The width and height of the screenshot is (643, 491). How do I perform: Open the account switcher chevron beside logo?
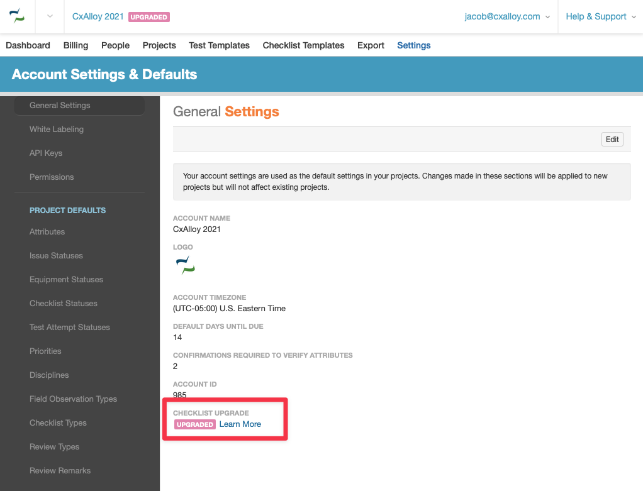click(50, 16)
